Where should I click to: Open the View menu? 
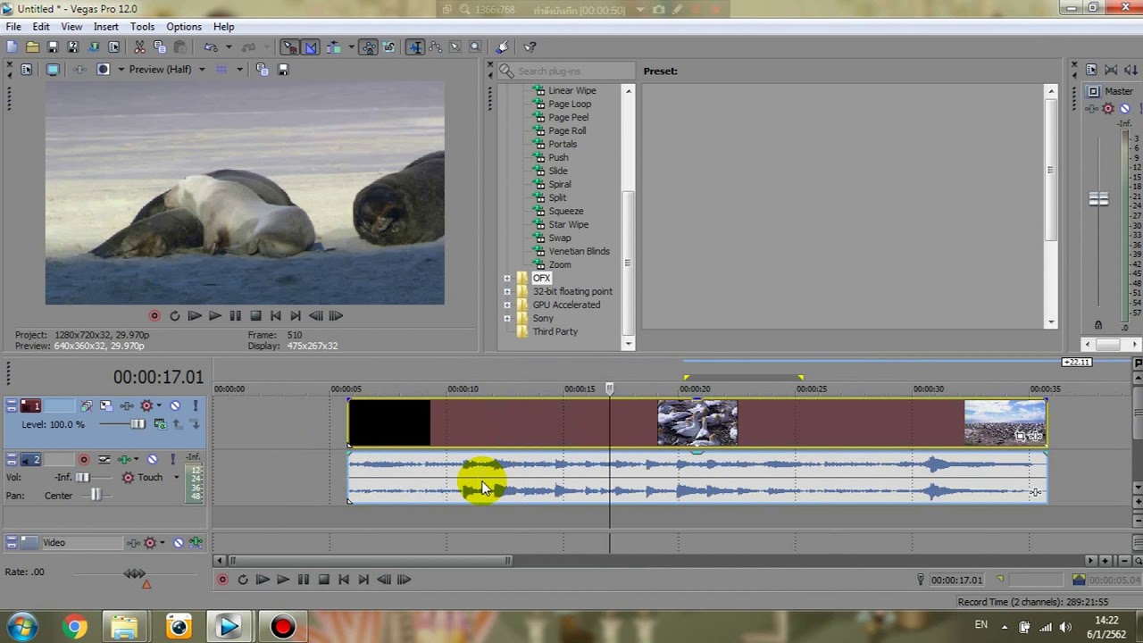click(x=71, y=27)
